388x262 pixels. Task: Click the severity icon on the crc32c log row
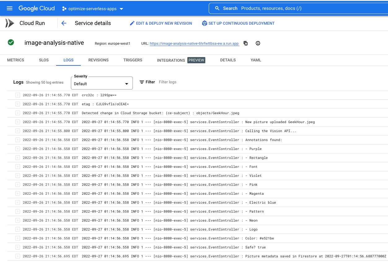tap(18, 95)
